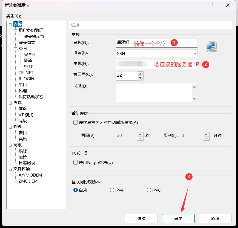
Task: Increase port number with up arrow
Action: pos(140,74)
